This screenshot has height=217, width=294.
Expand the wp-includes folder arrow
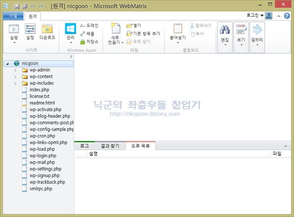pyautogui.click(x=16, y=84)
